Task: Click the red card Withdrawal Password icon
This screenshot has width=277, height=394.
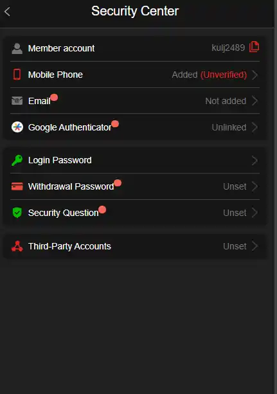Action: pos(17,186)
